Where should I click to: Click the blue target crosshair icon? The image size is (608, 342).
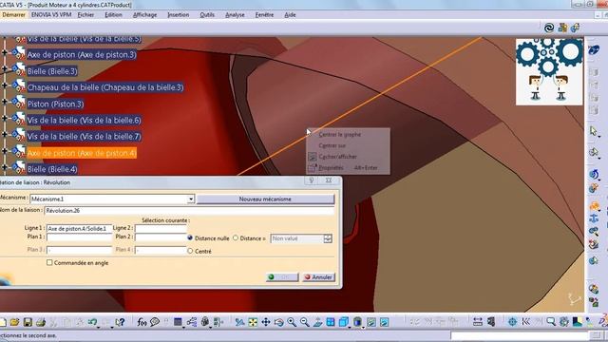(513, 322)
